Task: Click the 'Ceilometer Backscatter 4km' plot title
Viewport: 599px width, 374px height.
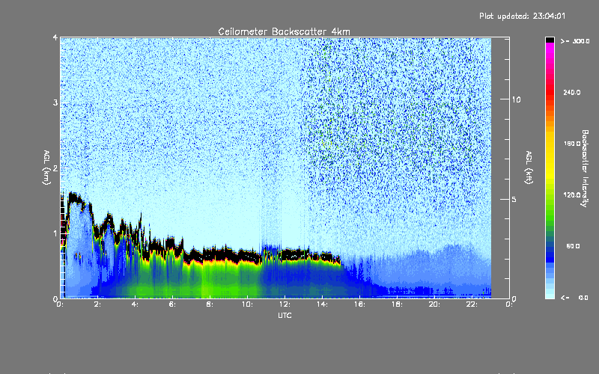Action: [284, 31]
